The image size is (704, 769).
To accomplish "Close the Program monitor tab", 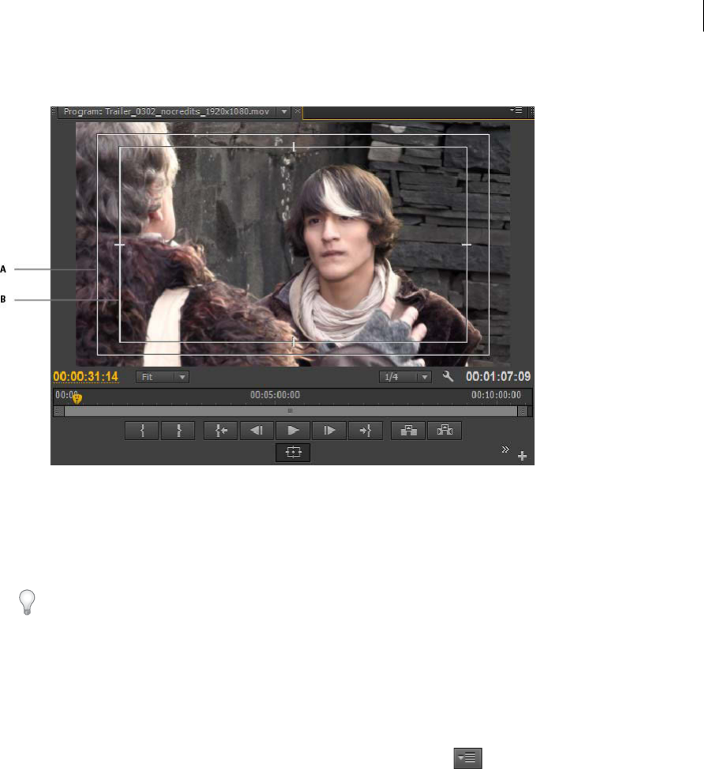I will [297, 112].
